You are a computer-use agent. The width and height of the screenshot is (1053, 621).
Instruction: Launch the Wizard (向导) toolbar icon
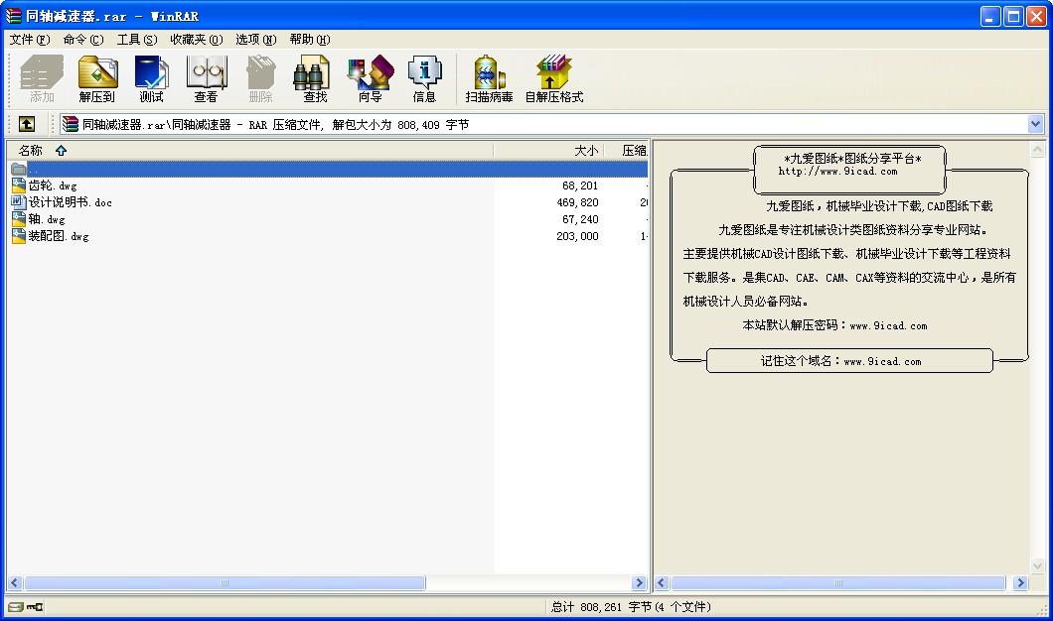coord(370,79)
